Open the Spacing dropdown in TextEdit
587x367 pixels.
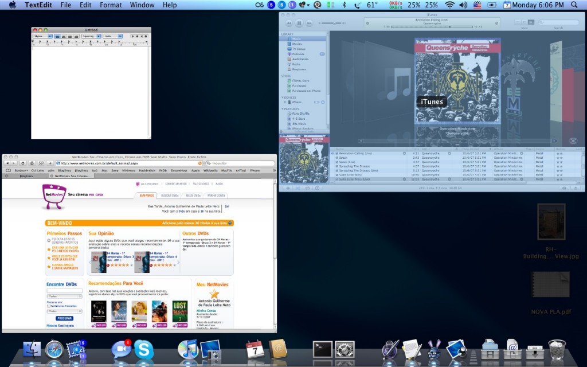(91, 36)
